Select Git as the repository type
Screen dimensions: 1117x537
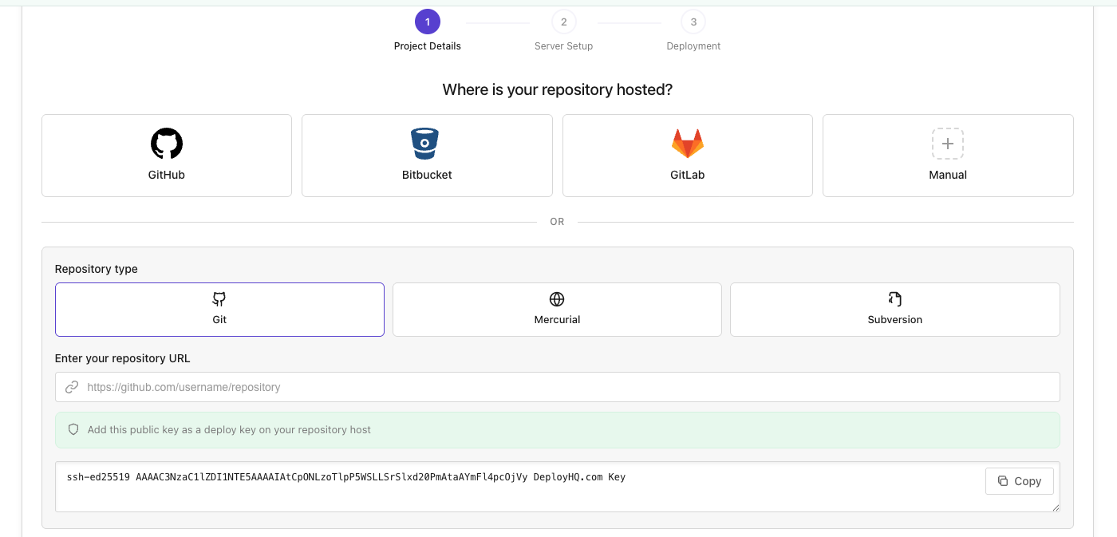[x=219, y=310]
